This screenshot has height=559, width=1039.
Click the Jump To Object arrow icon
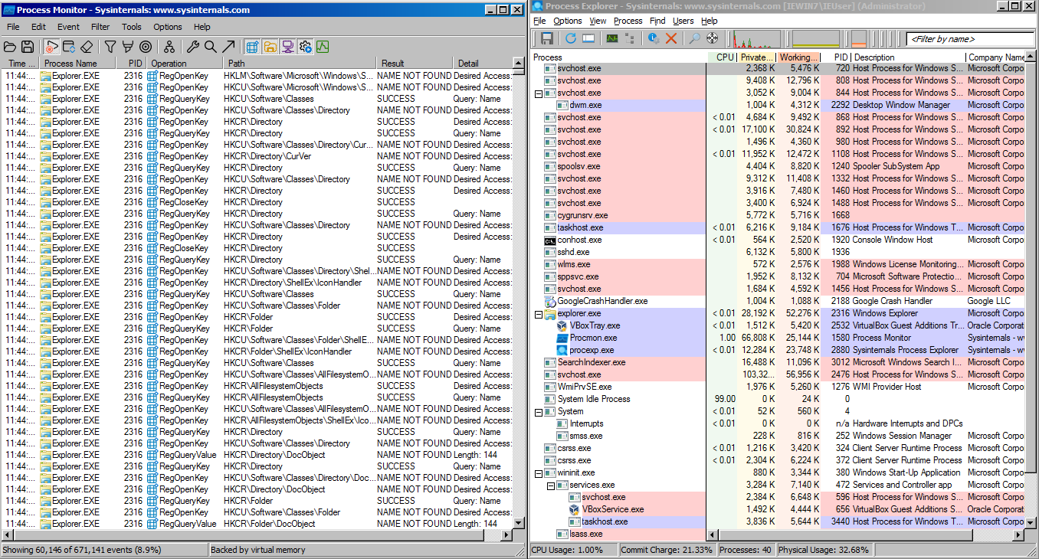pos(228,47)
